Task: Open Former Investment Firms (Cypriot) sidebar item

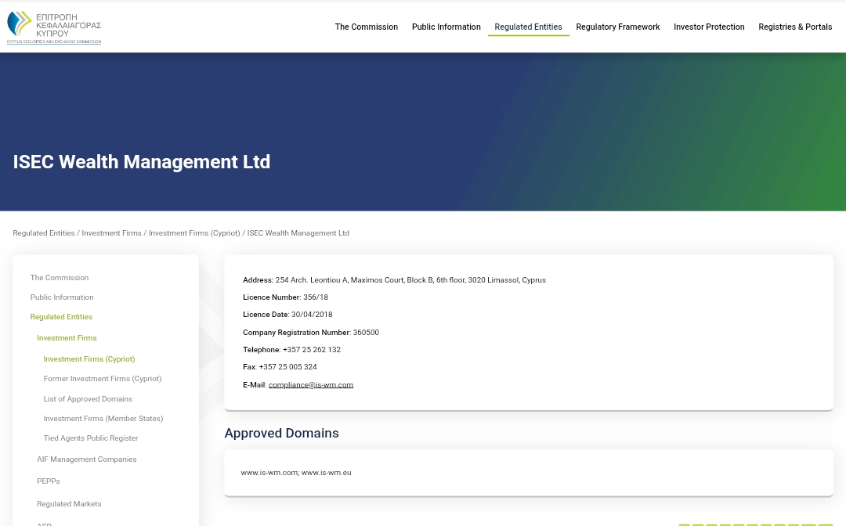Action: [103, 379]
